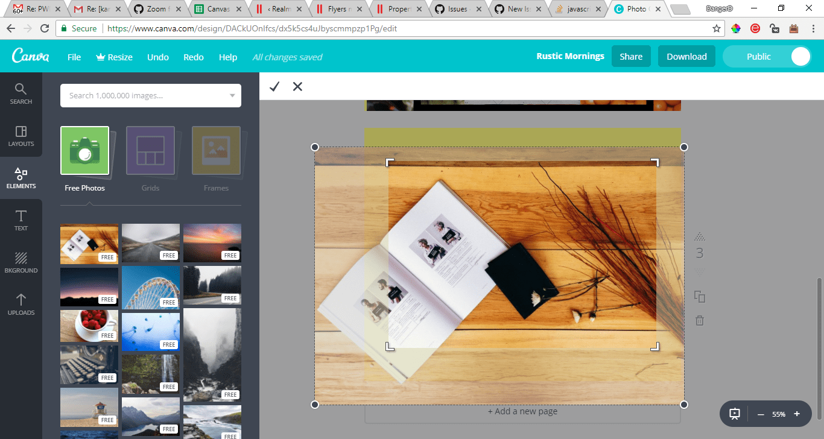This screenshot has height=439, width=824.
Task: Click the top-left image resize handle
Action: tap(315, 147)
